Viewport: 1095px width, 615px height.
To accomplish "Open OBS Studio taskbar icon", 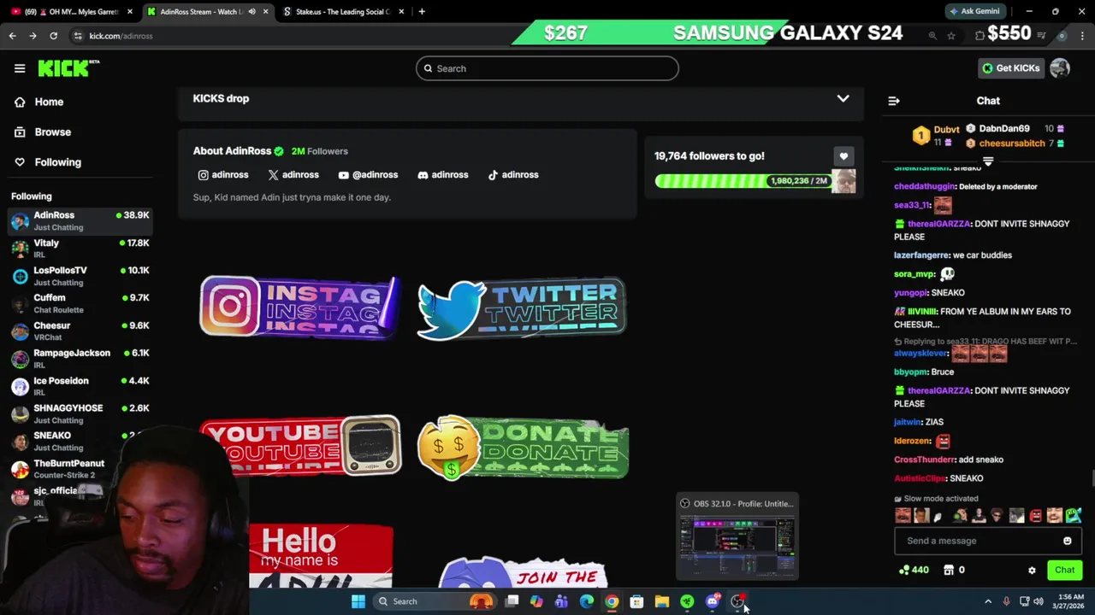I will coord(737,601).
